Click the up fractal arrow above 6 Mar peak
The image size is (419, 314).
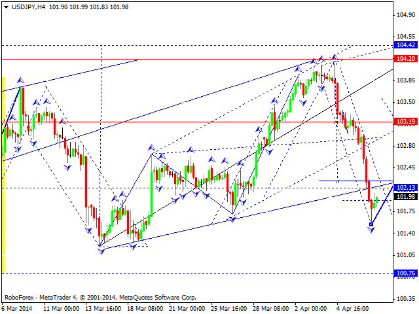(x=20, y=80)
